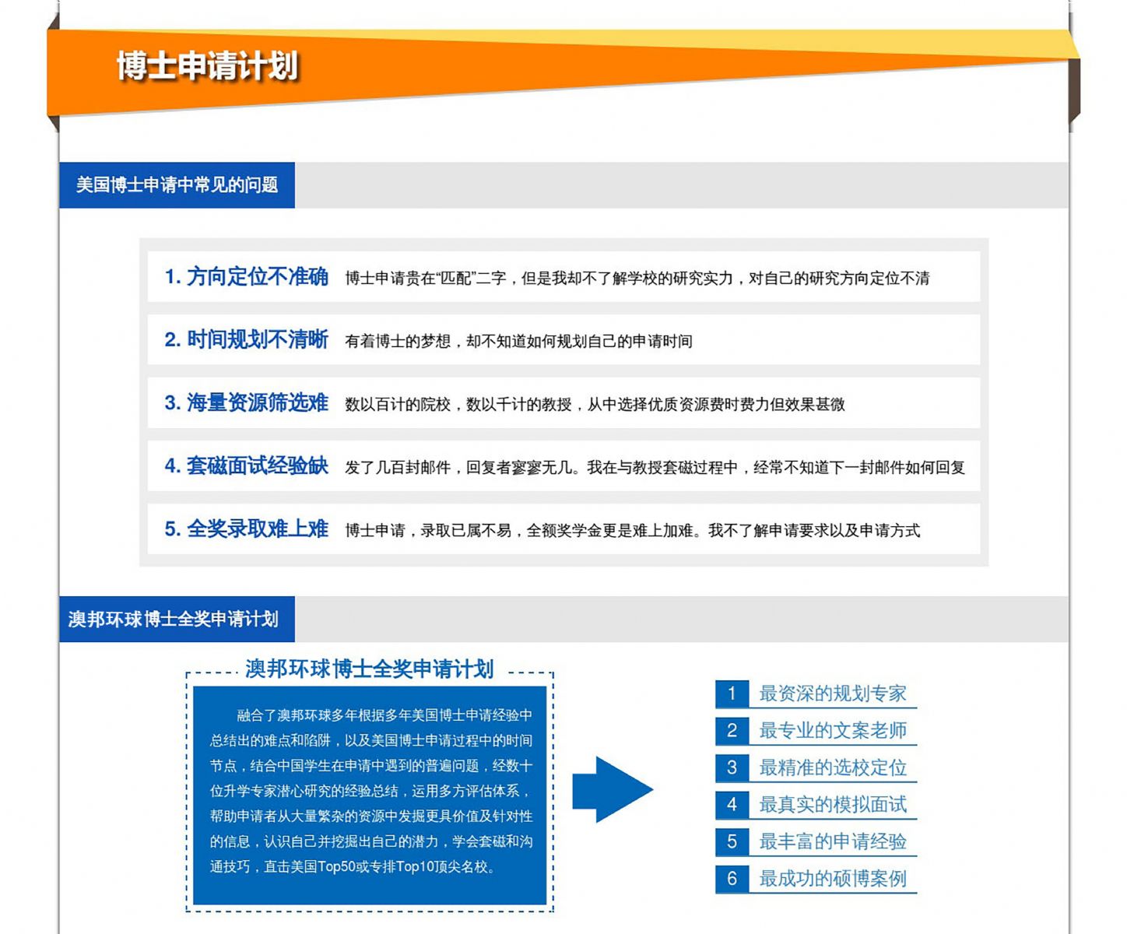
Task: Click the 博士申请计划 banner title
Action: click(x=207, y=66)
